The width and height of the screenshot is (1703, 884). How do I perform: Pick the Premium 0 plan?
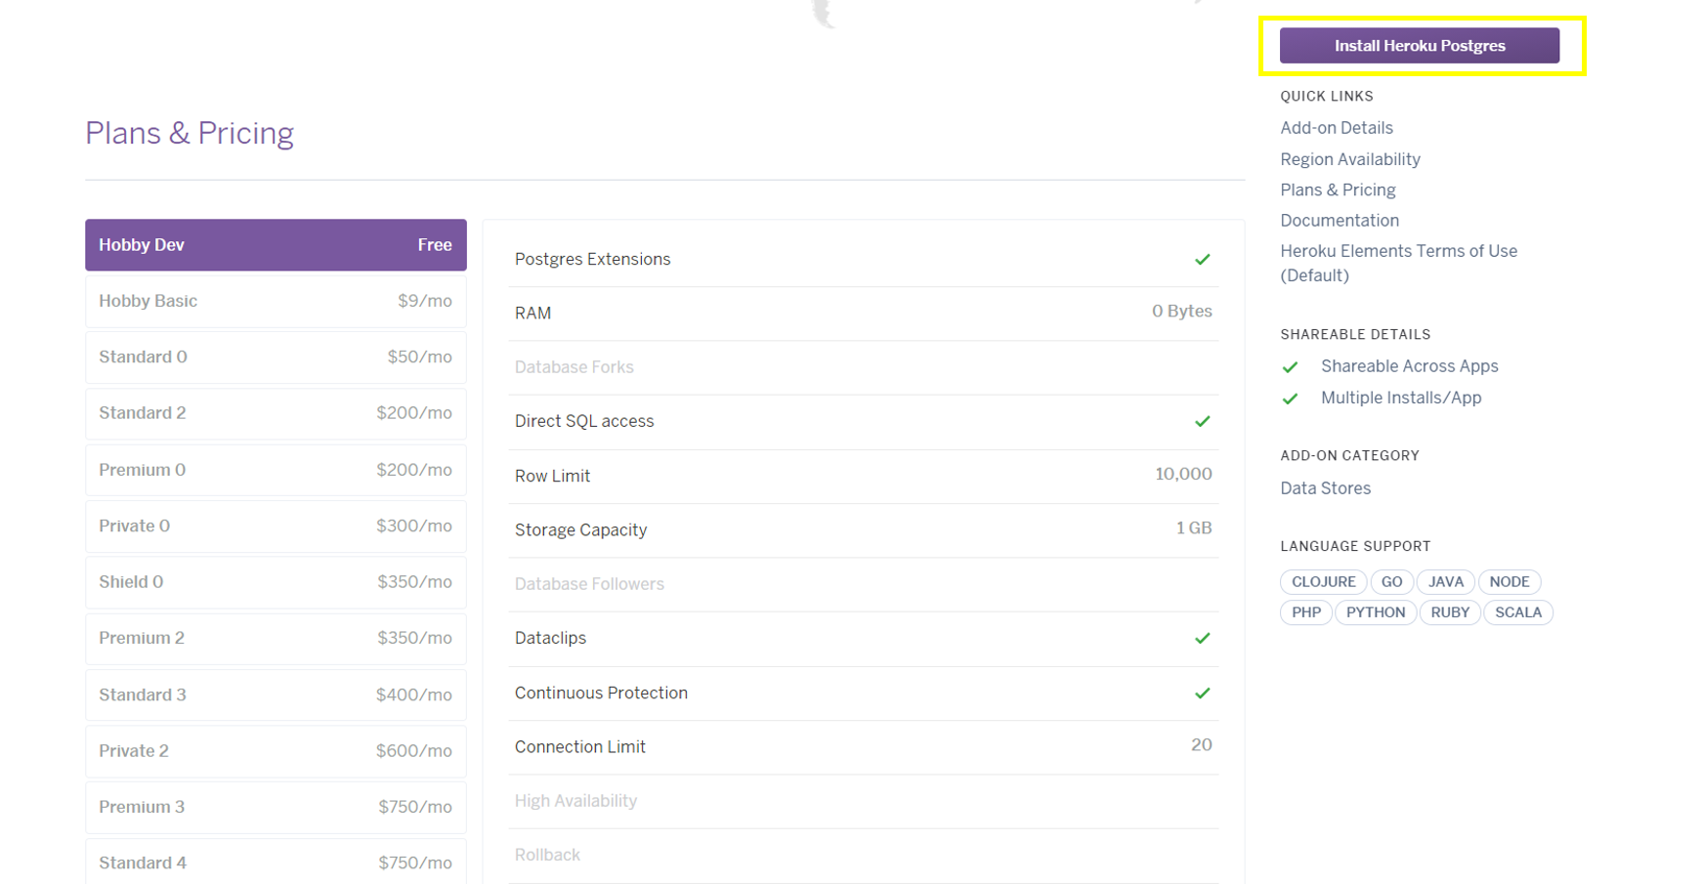click(276, 470)
